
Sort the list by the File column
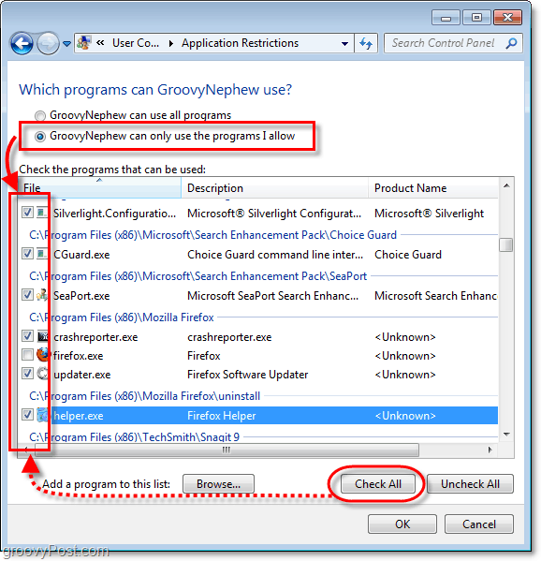(99, 188)
